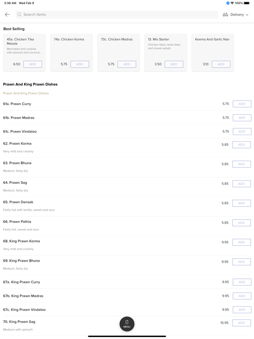This screenshot has width=254, height=339.
Task: Add 45a. Chicken Tika Masala
Action: (x=33, y=64)
